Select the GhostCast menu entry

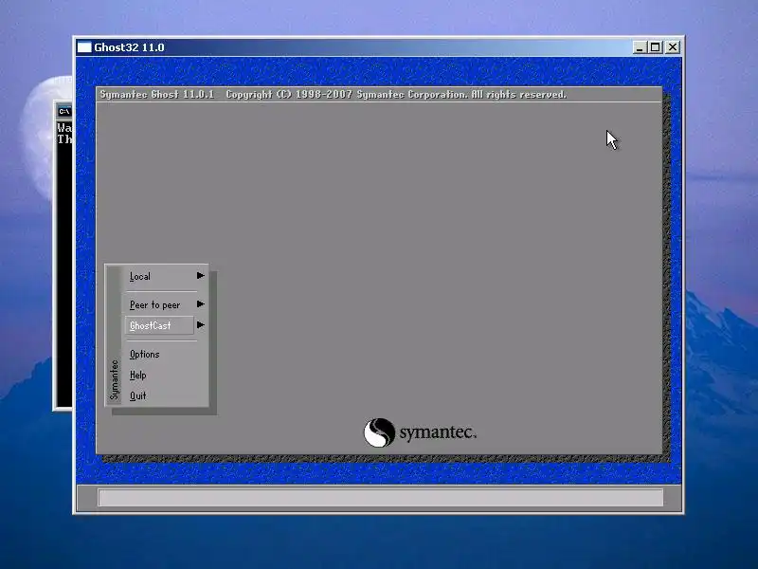pos(159,325)
